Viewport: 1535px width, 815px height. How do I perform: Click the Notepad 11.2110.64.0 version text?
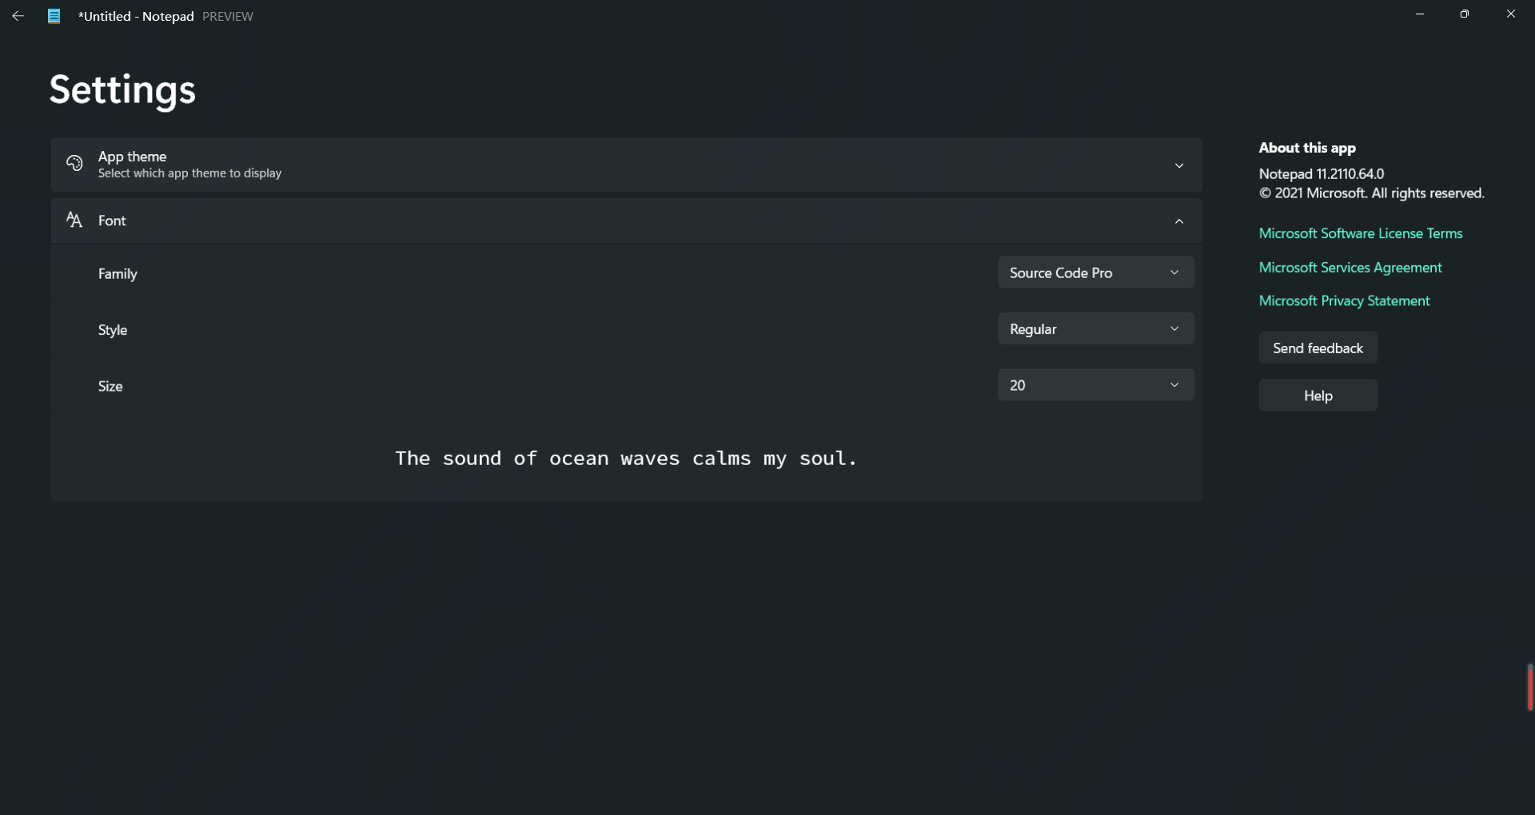tap(1322, 173)
